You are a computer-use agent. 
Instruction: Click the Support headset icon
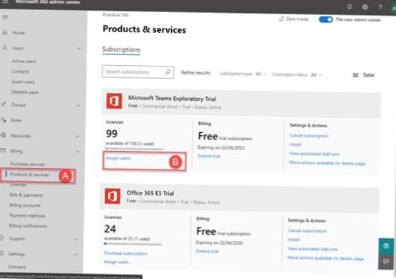click(1, 238)
